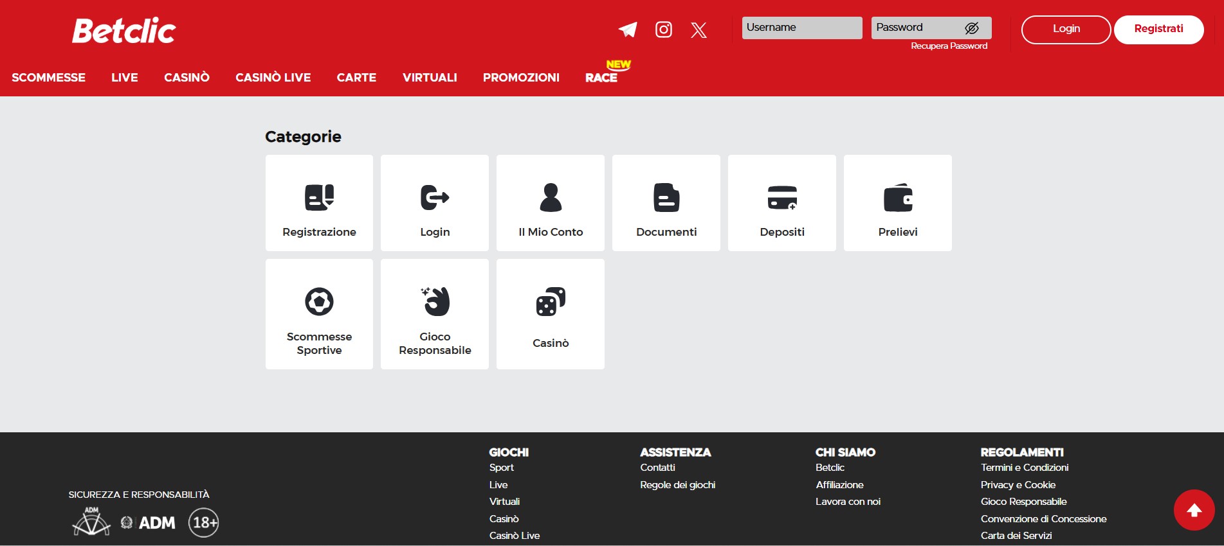
Task: Open the PROMOZIONI menu item
Action: click(x=521, y=77)
